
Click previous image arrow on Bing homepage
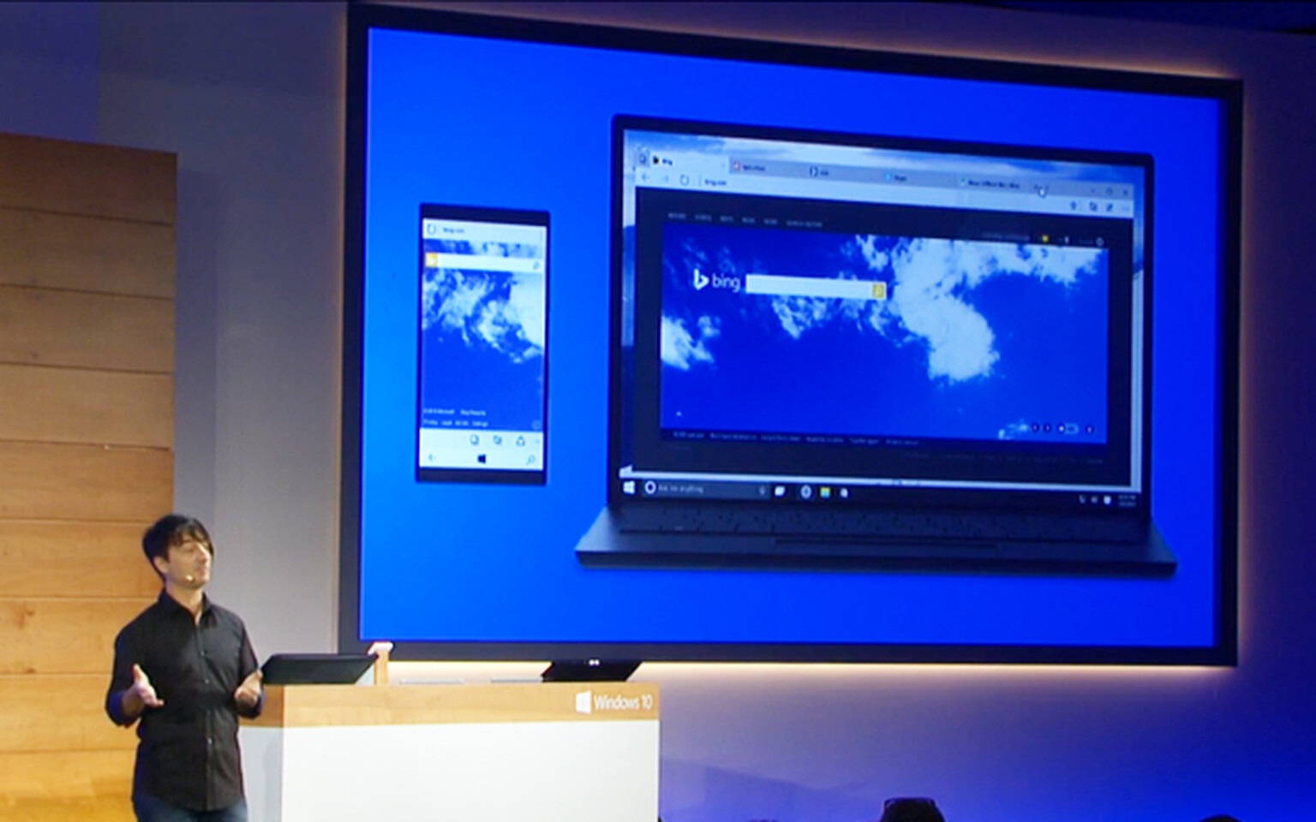[x=1035, y=427]
